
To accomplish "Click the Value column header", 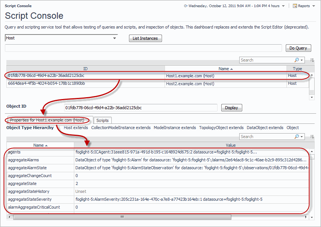I will click(231, 145).
